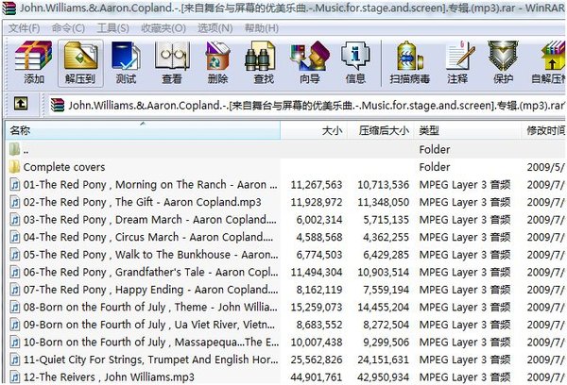Click packed size value 7,559,194
Screen dimensions: 567x385
click(x=387, y=290)
